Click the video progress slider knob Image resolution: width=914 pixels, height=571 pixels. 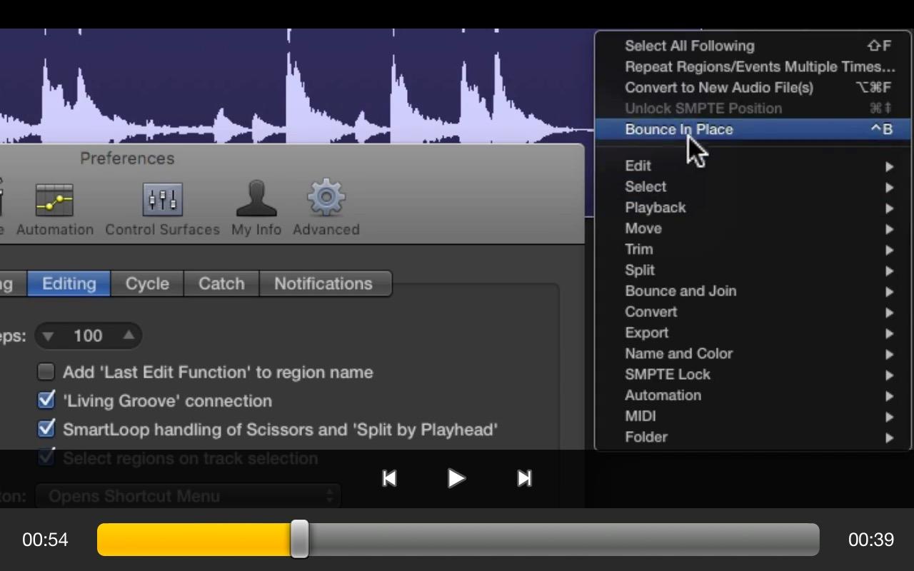pyautogui.click(x=300, y=539)
